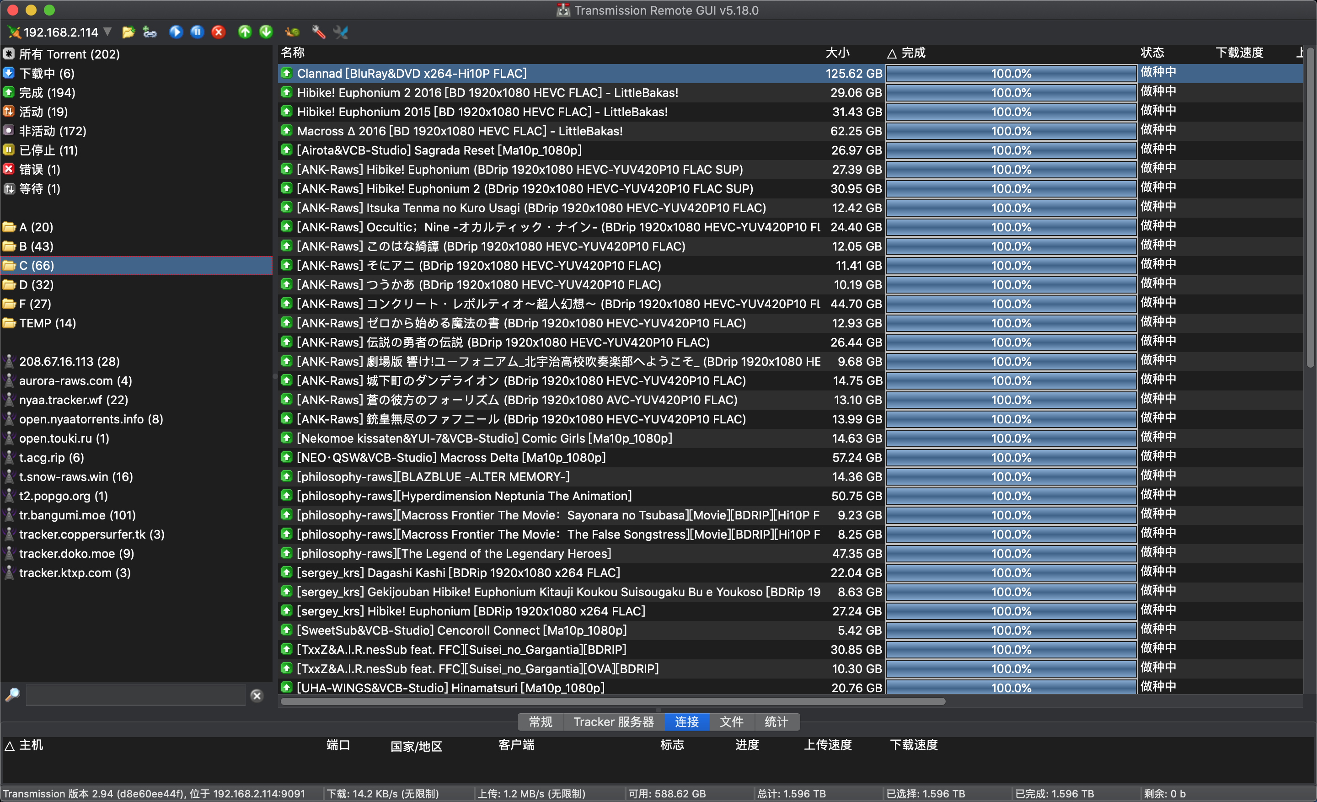The width and height of the screenshot is (1317, 802).
Task: Click the progress bar of the Dagashi Kashi torrent
Action: click(1011, 573)
